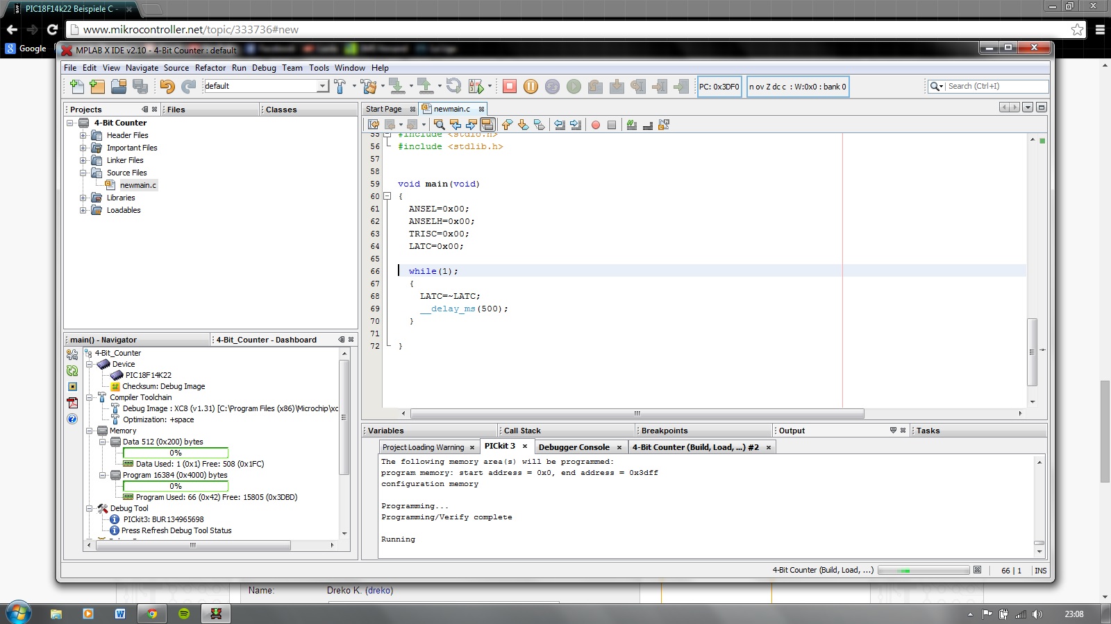Open the Tools menu
Viewport: 1111px width, 624px height.
coord(319,68)
